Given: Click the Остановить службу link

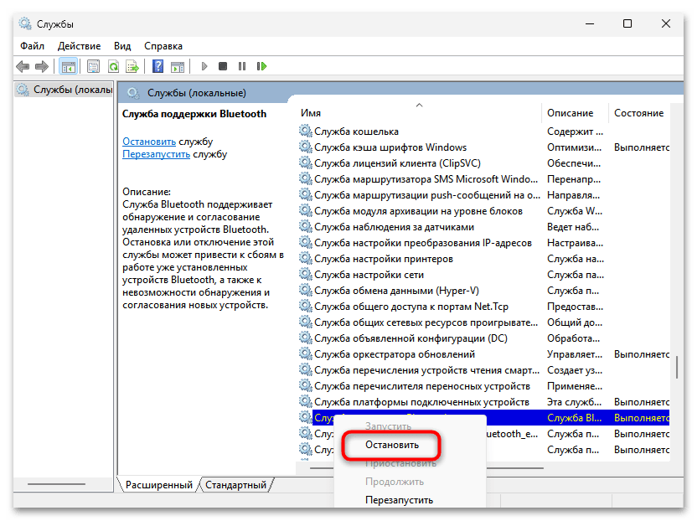Looking at the screenshot, I should 149,142.
